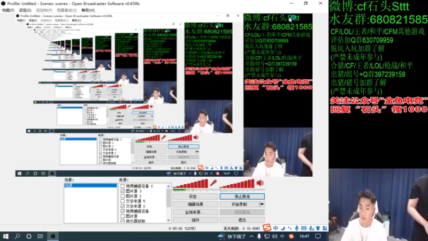This screenshot has height=241, width=428.
Task: Click the taskbar clock 16:47
Action: pos(304,236)
